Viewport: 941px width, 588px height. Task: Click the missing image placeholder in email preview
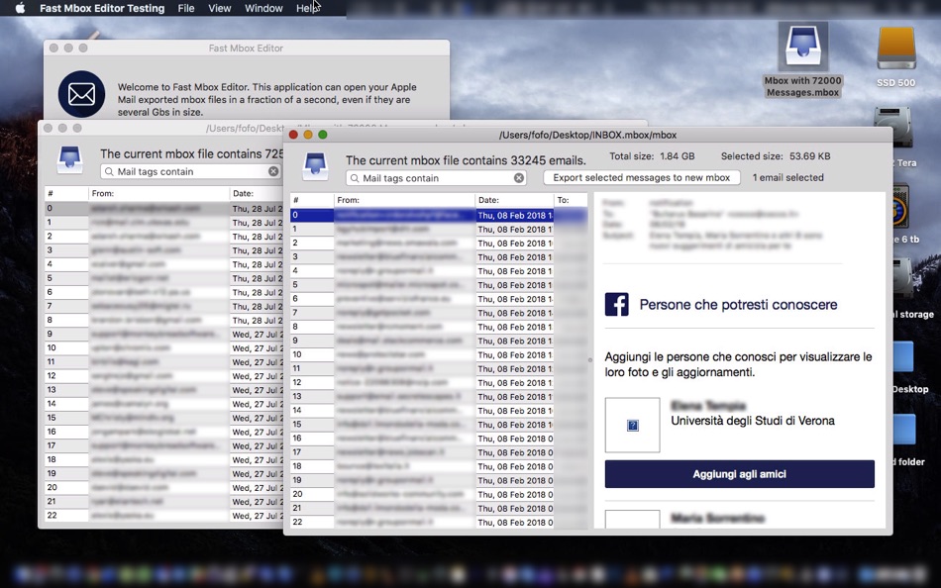(x=633, y=425)
